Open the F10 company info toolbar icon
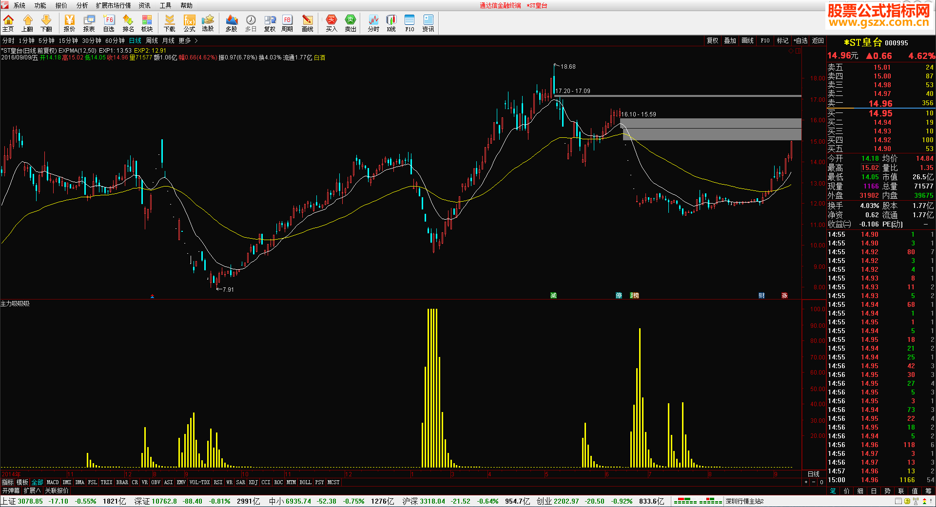The width and height of the screenshot is (936, 507). (x=409, y=23)
